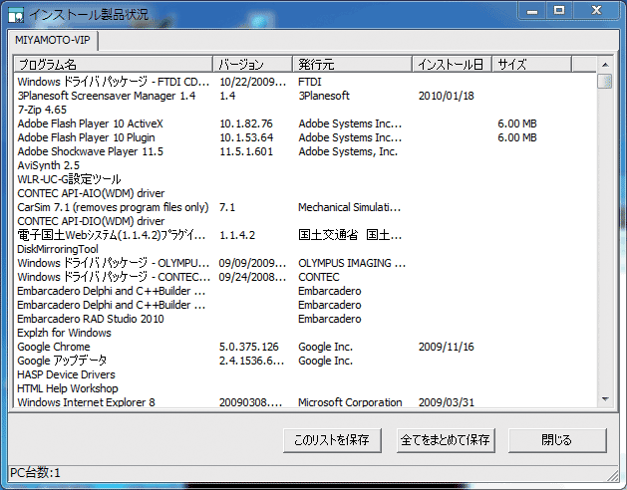Viewport: 627px width, 490px height.
Task: Click install date 2009/11/16 cell
Action: coord(447,347)
